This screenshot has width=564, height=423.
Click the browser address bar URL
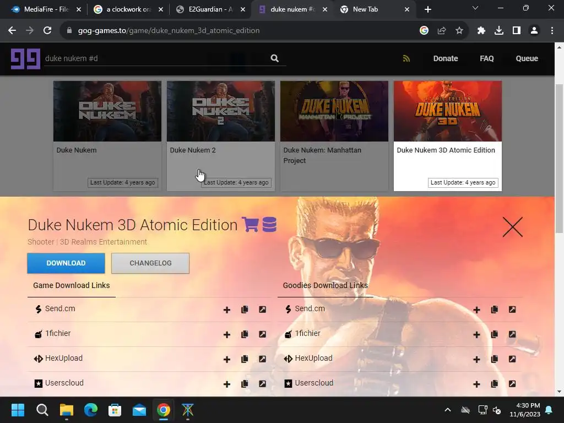pyautogui.click(x=169, y=31)
